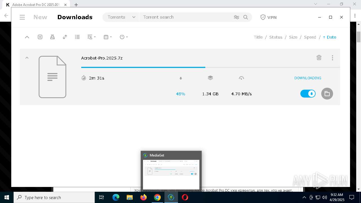Launch Opera from taskbar
The height and width of the screenshot is (203, 361).
click(185, 197)
